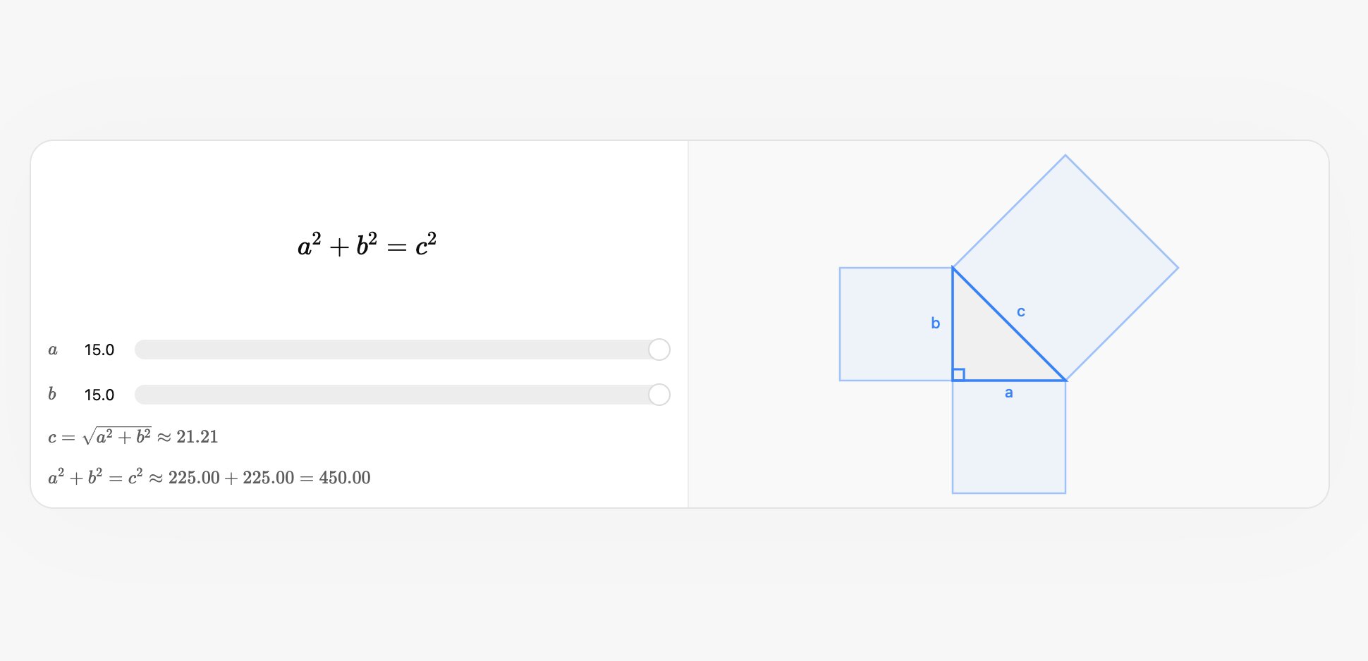Image resolution: width=1368 pixels, height=661 pixels.
Task: Click the square-root formula for c
Action: (x=116, y=437)
